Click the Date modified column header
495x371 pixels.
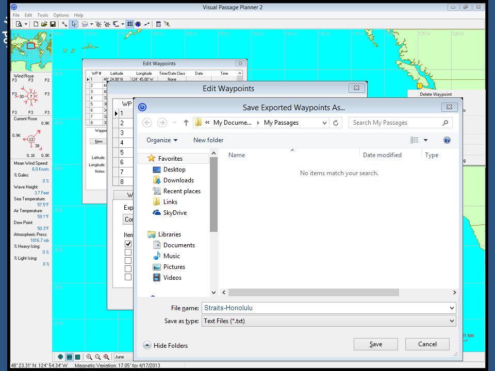pos(382,155)
